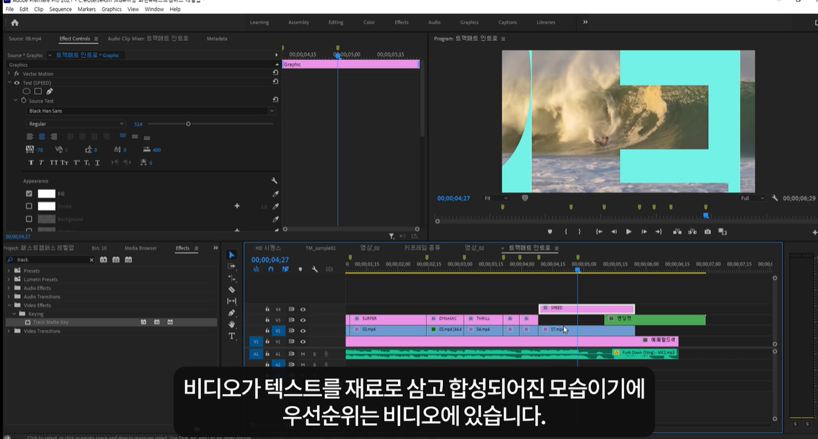This screenshot has height=439, width=818.
Task: Toggle V3 track output eye
Action: (x=303, y=320)
